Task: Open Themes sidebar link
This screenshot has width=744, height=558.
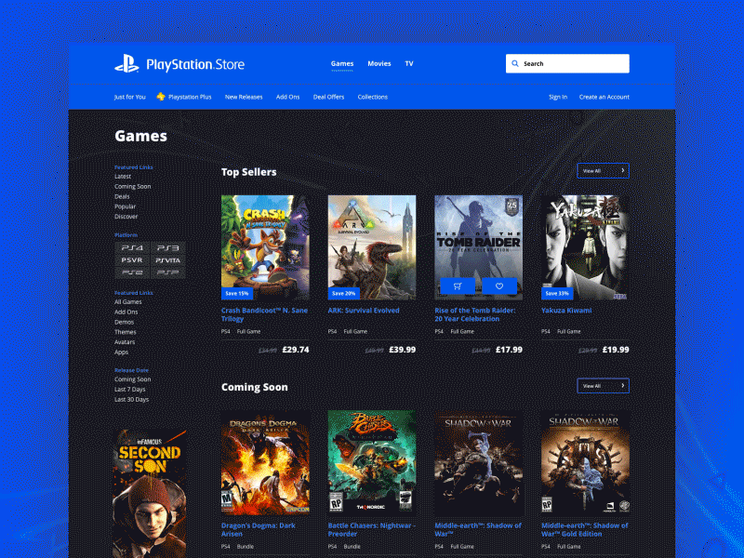Action: tap(125, 332)
